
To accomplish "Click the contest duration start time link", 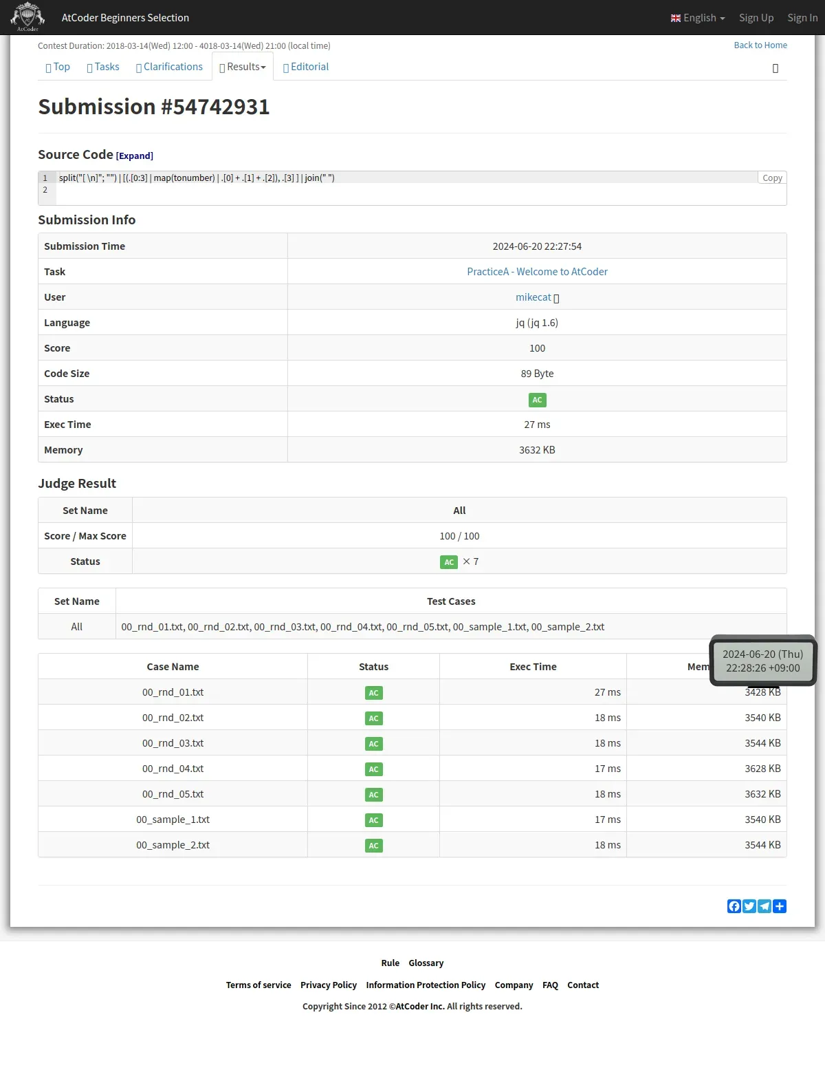I will click(x=149, y=46).
